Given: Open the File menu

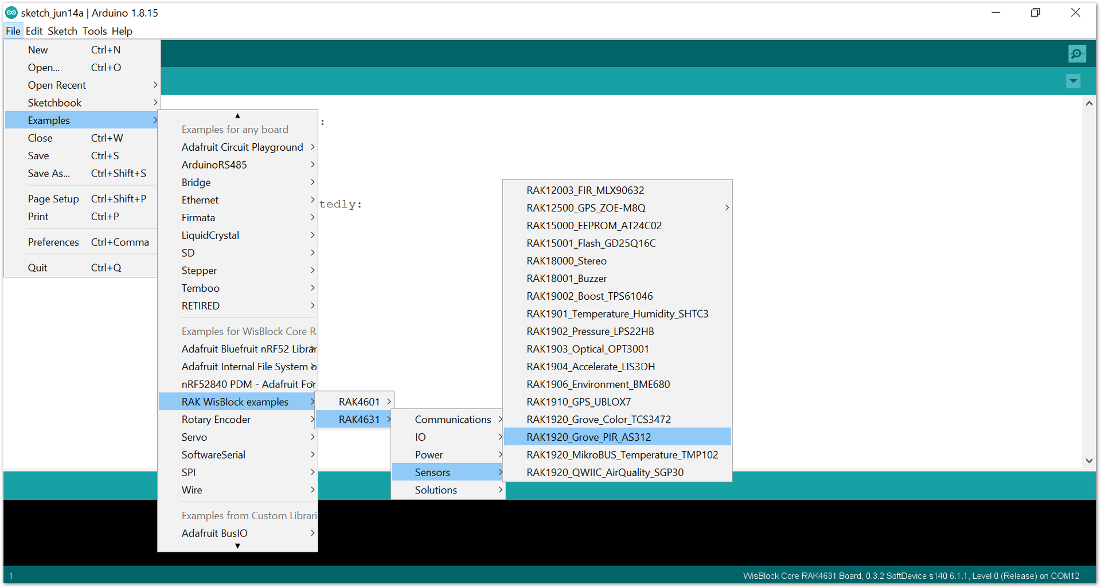Looking at the screenshot, I should [x=13, y=31].
